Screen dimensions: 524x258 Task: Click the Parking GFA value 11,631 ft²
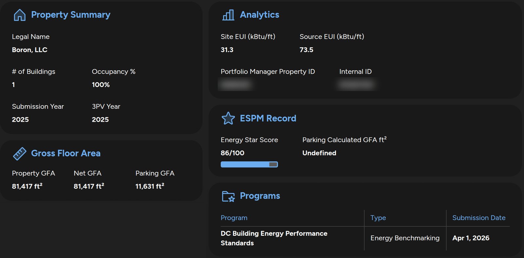coord(150,186)
